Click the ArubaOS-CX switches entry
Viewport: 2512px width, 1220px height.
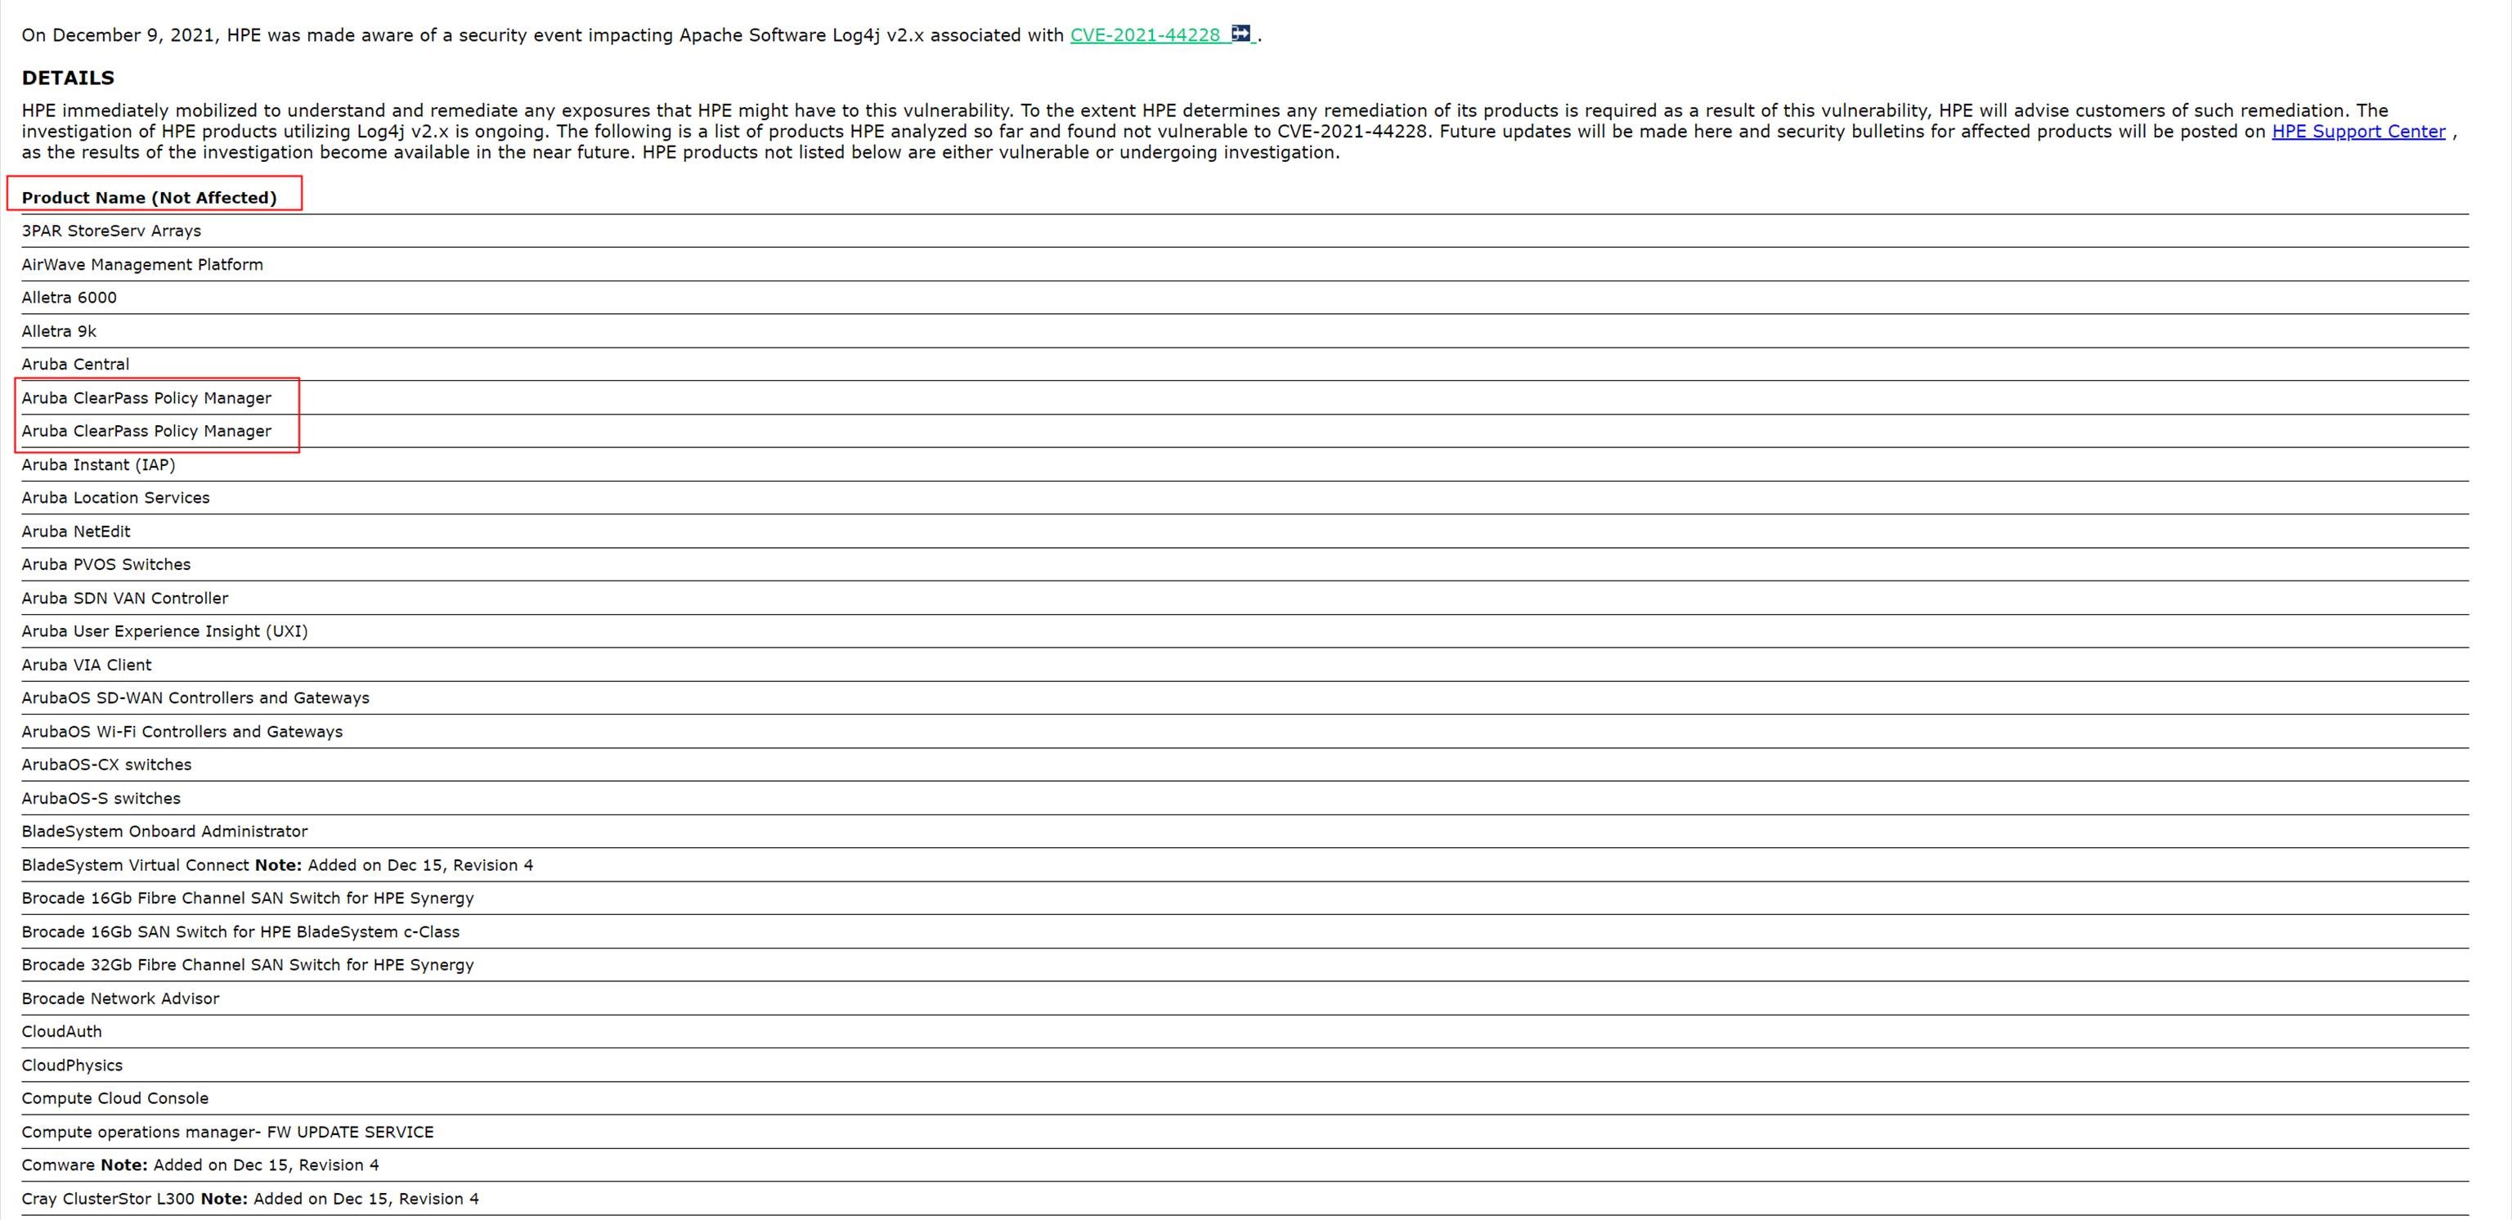tap(106, 765)
